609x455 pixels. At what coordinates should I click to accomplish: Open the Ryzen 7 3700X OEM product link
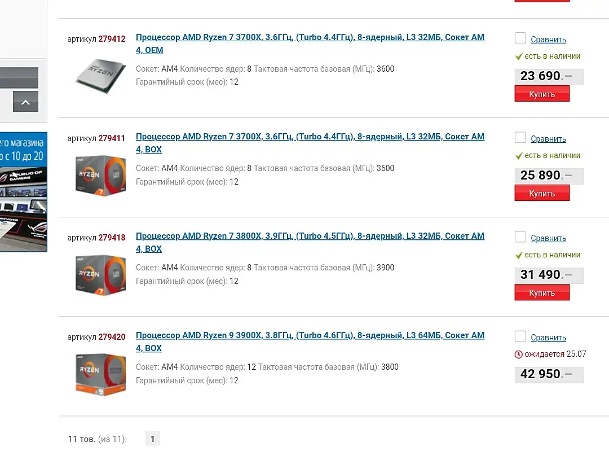pos(310,43)
